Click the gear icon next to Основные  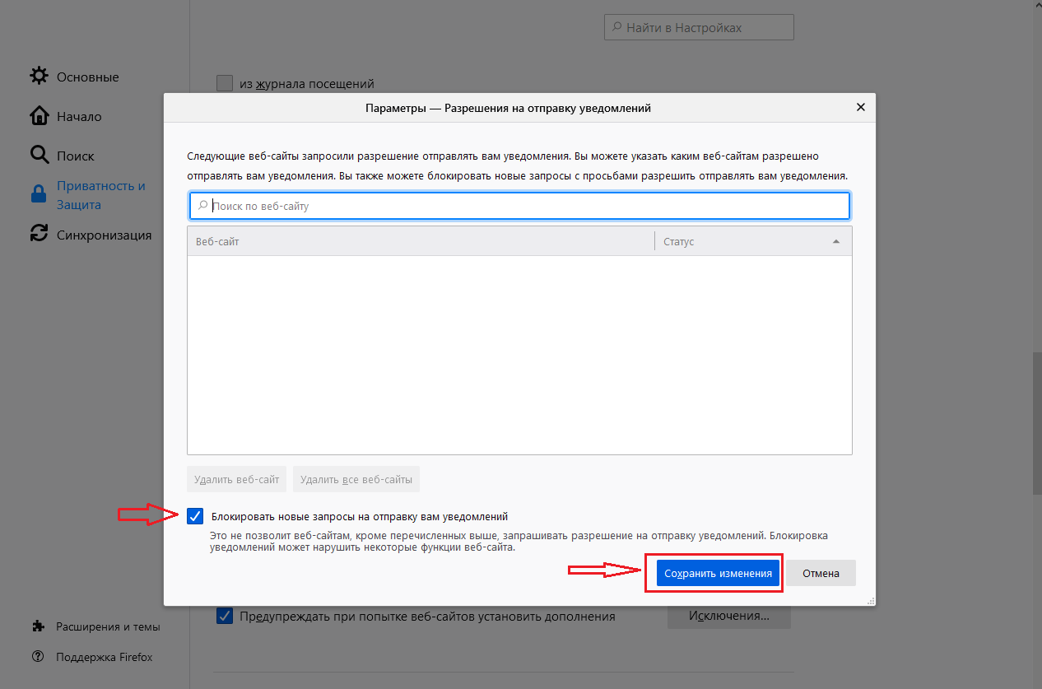tap(39, 77)
